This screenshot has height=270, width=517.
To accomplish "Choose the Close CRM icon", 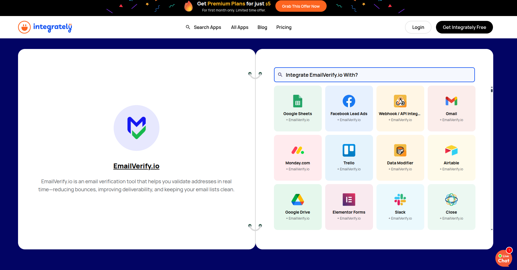I will coord(451,200).
